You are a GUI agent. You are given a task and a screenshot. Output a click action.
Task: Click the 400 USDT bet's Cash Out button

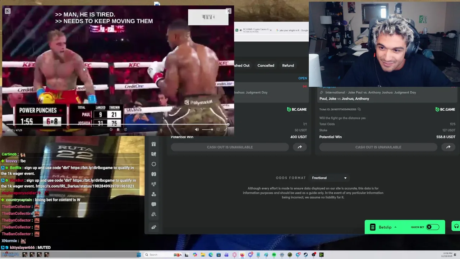230,147
